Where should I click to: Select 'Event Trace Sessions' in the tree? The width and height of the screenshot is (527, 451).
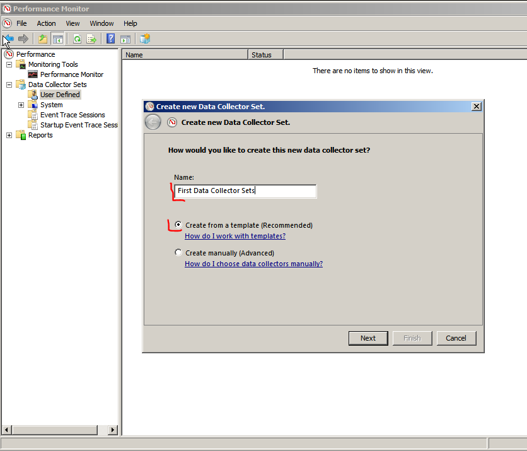point(72,115)
